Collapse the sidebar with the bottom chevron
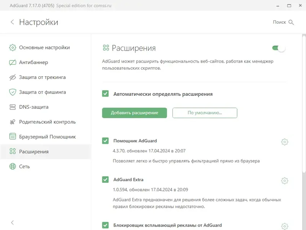This screenshot has height=230, width=306. coord(12,222)
